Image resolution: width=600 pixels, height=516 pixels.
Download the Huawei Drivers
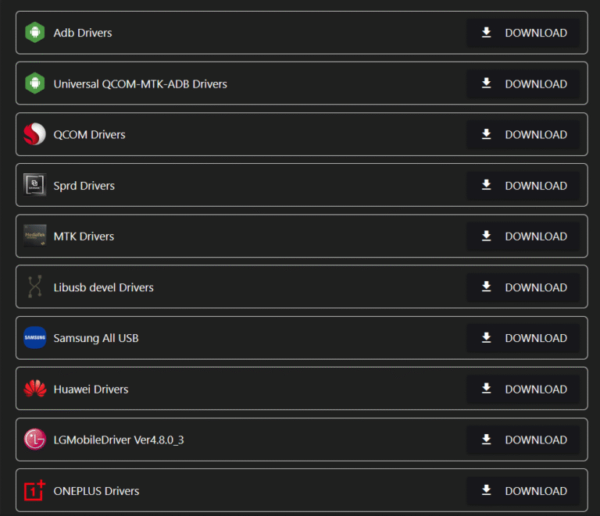(523, 389)
